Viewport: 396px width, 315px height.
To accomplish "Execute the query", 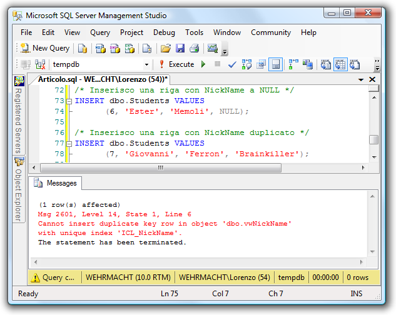I will click(177, 64).
